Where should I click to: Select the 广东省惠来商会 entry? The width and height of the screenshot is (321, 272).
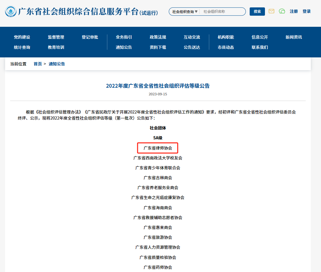[158, 227]
